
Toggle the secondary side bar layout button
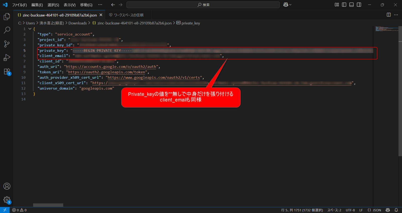point(359,5)
